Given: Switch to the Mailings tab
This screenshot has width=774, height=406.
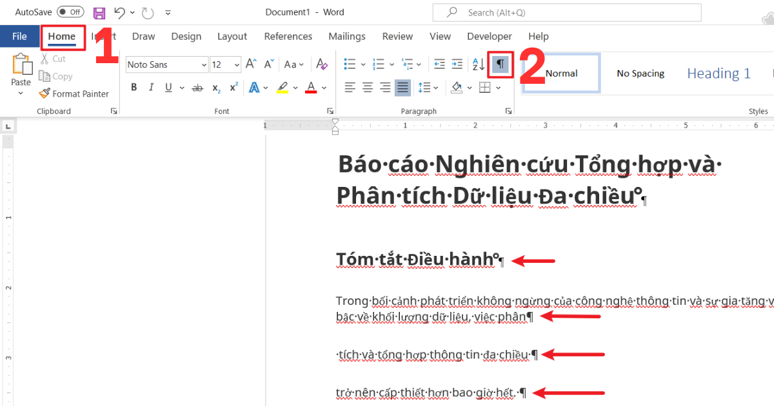Looking at the screenshot, I should 347,36.
